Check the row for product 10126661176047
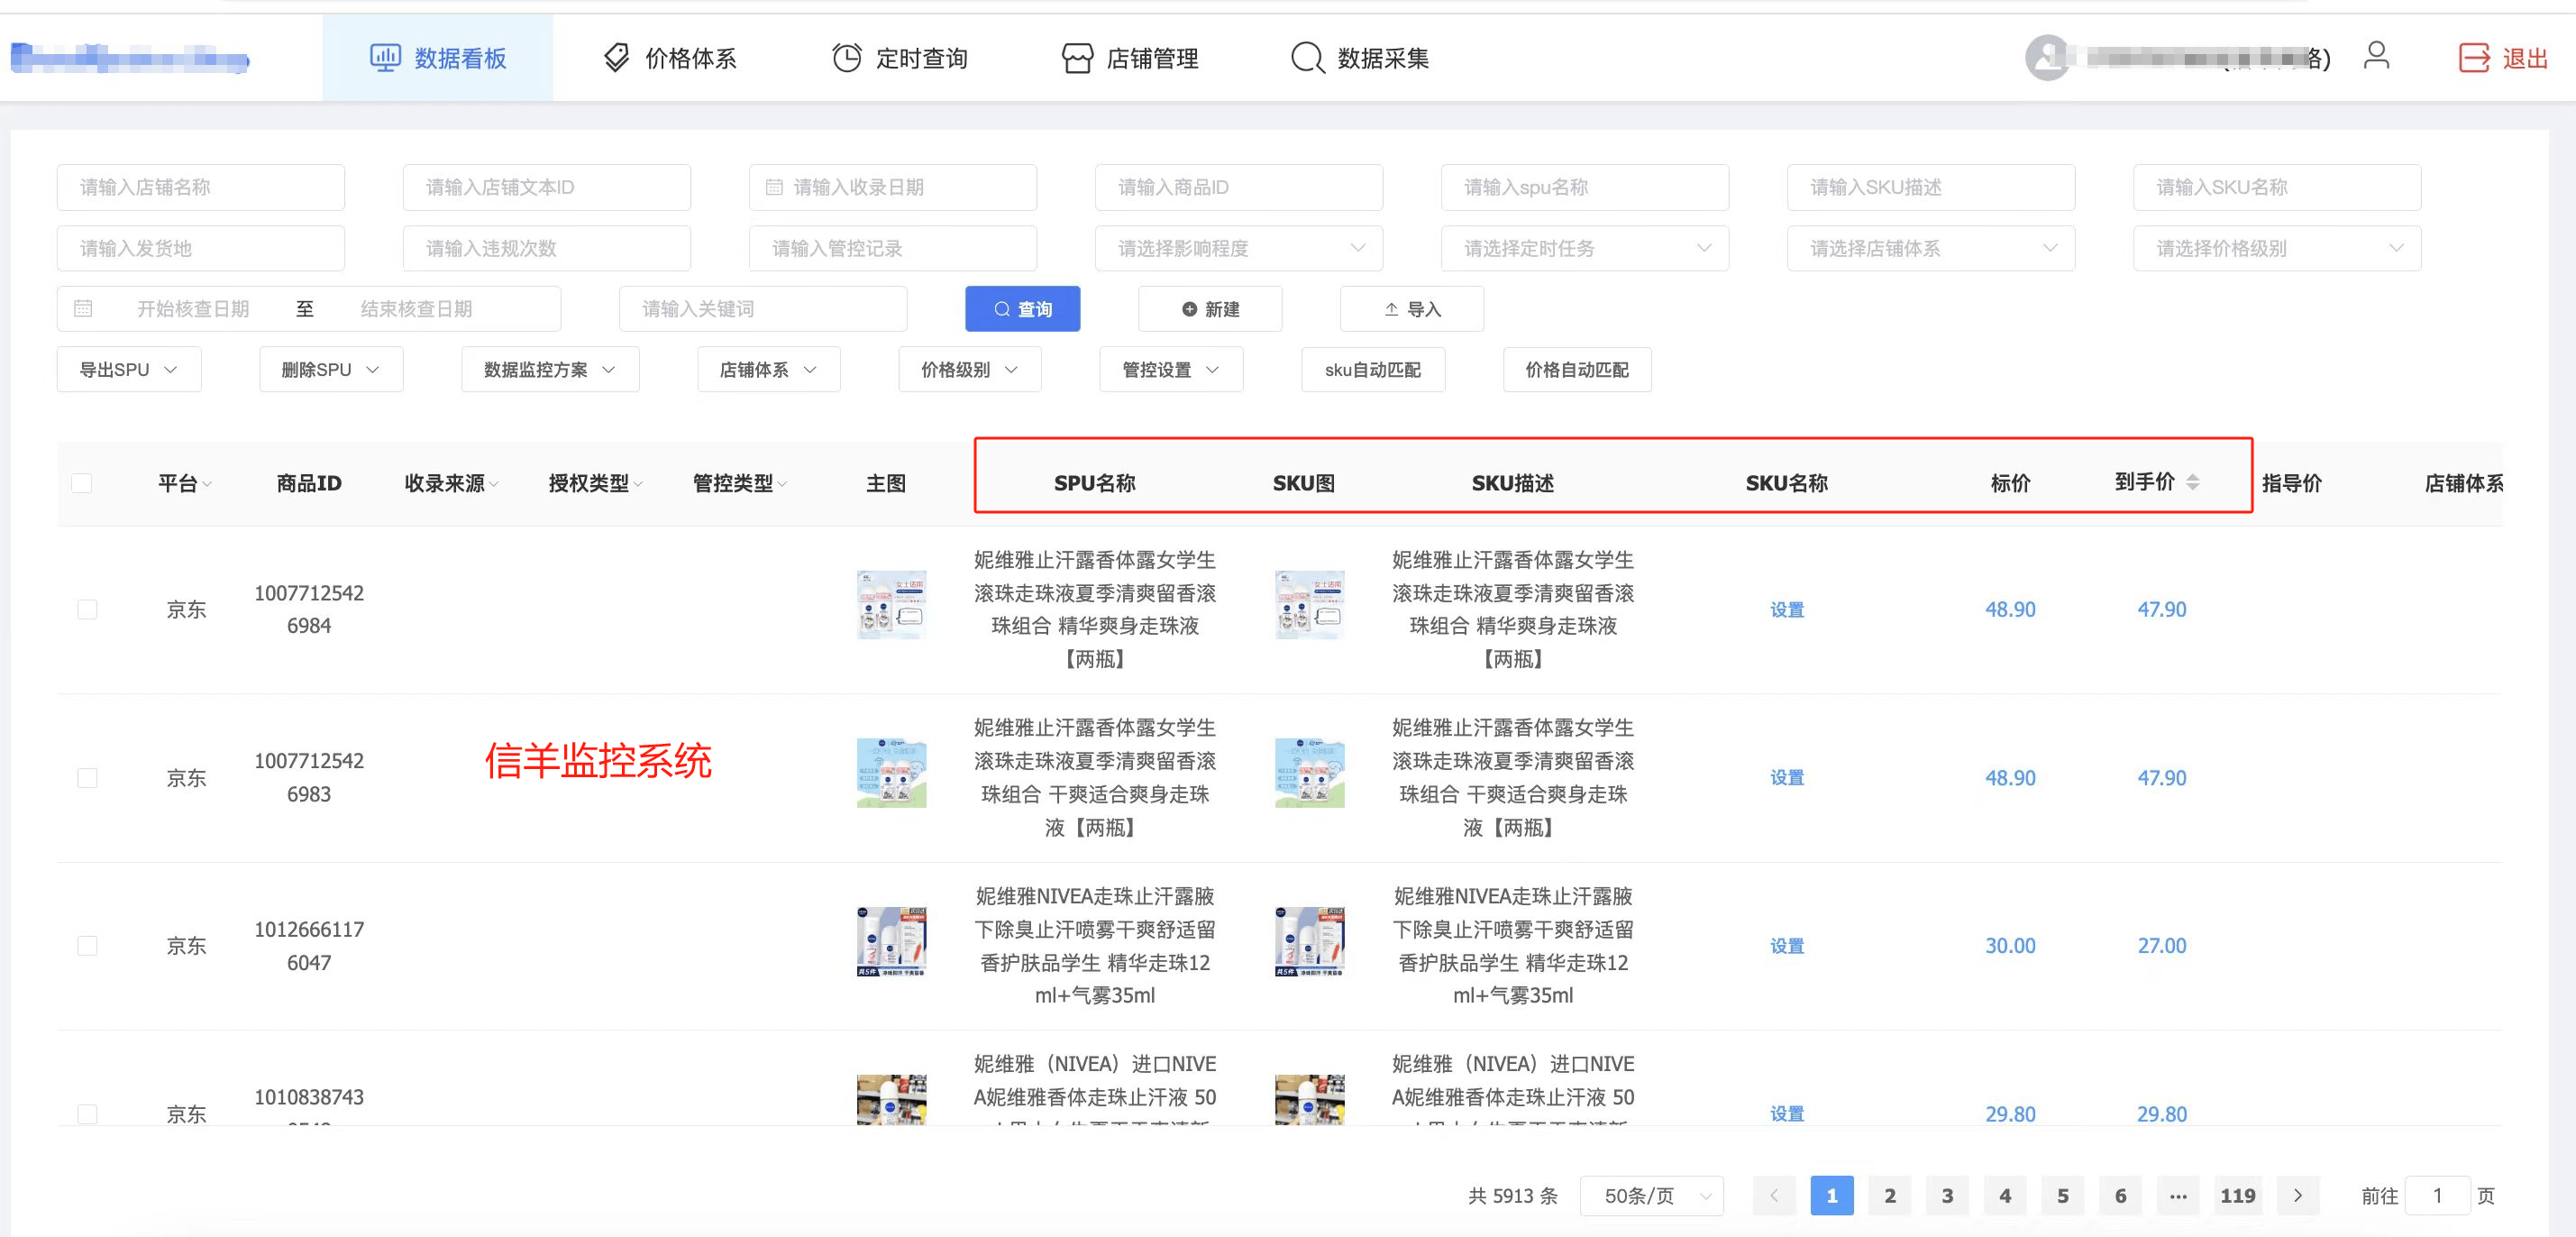The image size is (2576, 1237). pyautogui.click(x=87, y=945)
